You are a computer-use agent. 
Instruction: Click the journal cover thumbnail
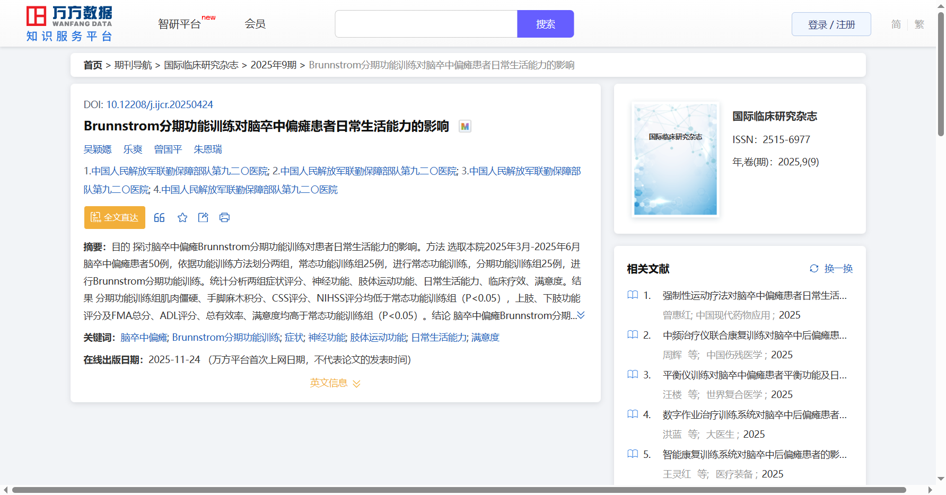[675, 160]
